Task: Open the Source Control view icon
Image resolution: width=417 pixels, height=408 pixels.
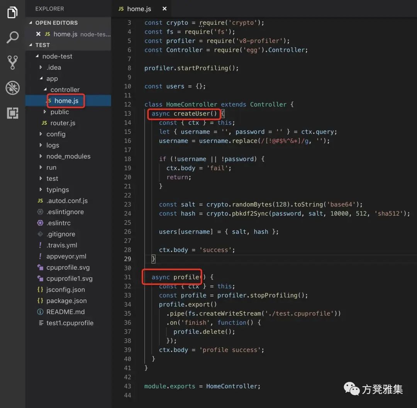Action: [12, 63]
